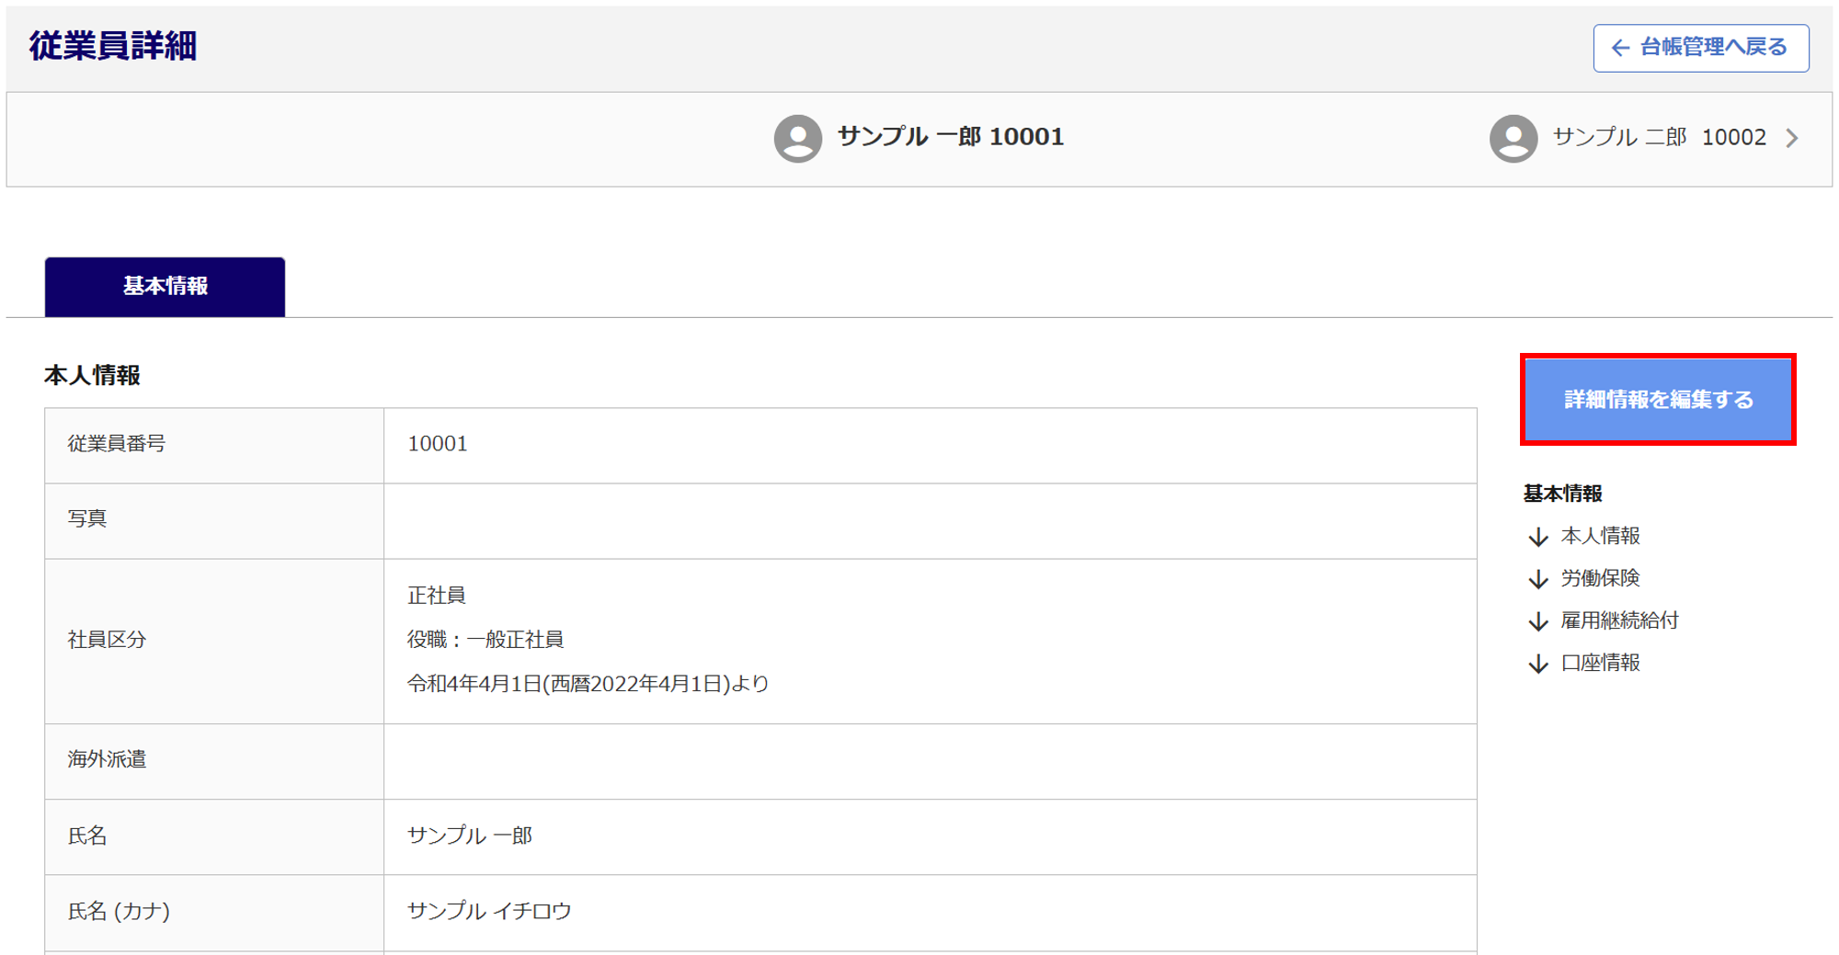This screenshot has width=1839, height=955.
Task: Jump to 口座情報 section link
Action: click(1600, 663)
